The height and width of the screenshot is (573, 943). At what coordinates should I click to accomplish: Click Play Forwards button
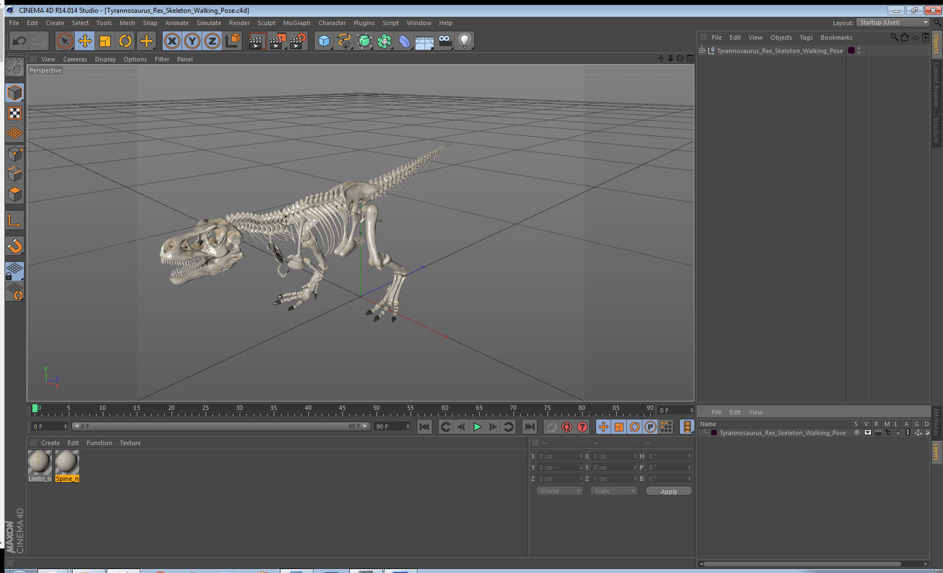point(477,427)
